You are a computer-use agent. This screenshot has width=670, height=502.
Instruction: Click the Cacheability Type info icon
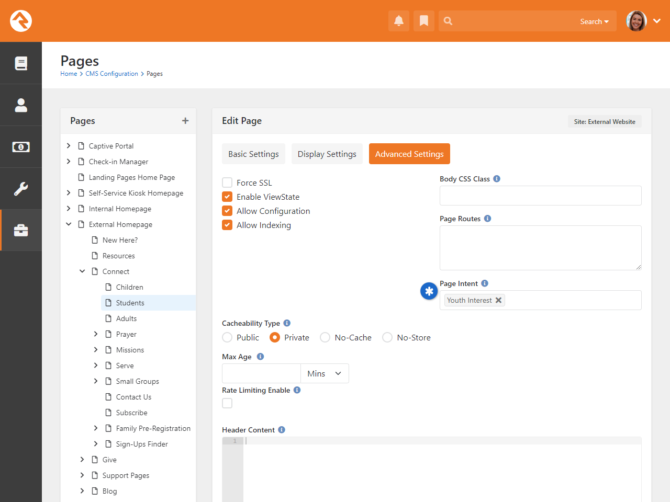(287, 323)
